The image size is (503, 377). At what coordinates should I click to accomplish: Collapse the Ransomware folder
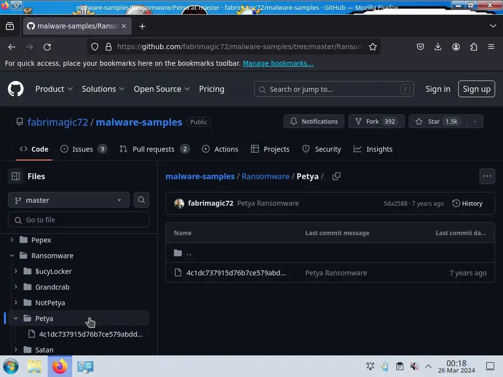pyautogui.click(x=12, y=255)
